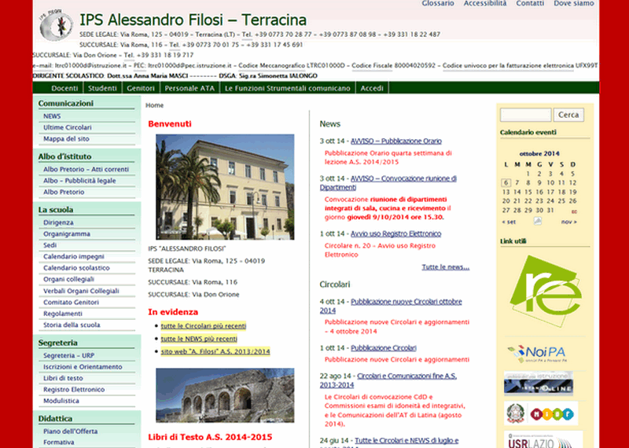Click Accedi in the navigation bar

click(372, 88)
